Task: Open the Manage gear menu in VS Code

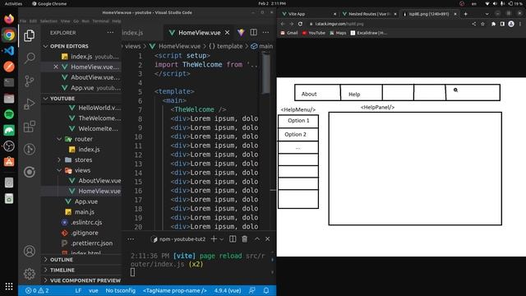Action: tap(30, 274)
